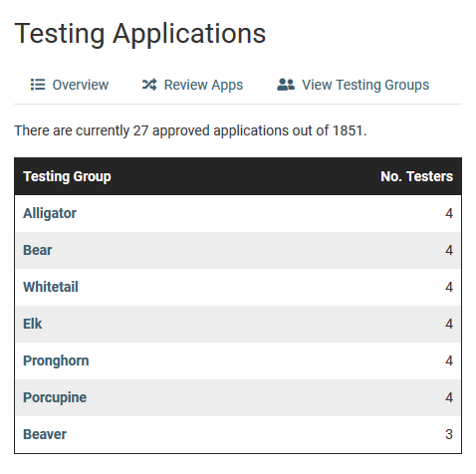The image size is (476, 474).
Task: Click the Elk group link
Action: (x=33, y=324)
